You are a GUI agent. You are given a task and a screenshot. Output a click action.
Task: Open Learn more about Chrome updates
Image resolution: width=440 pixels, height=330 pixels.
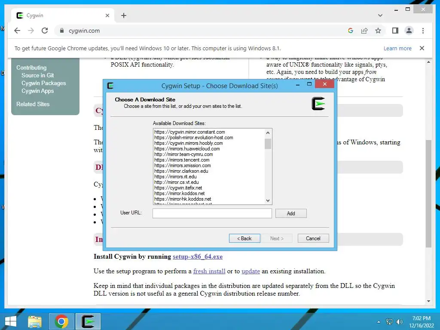[x=397, y=48]
